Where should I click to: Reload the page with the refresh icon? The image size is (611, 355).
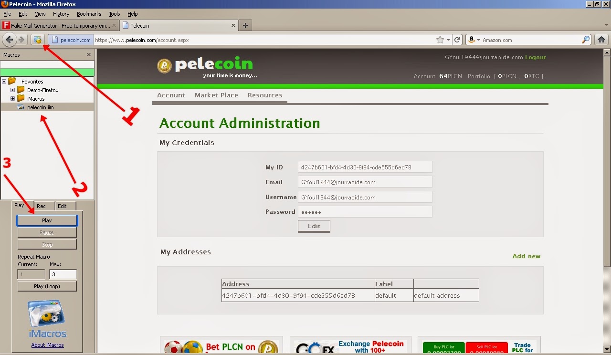click(x=457, y=40)
